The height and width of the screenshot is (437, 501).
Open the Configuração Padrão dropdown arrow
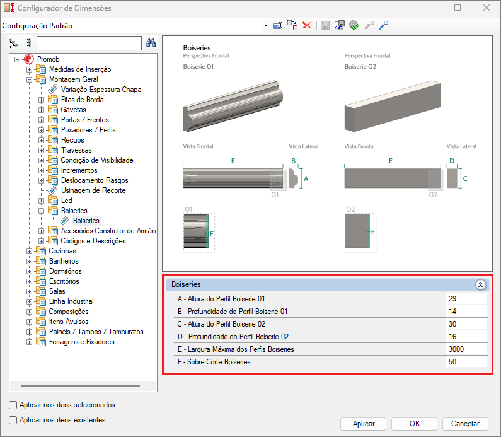coord(266,26)
